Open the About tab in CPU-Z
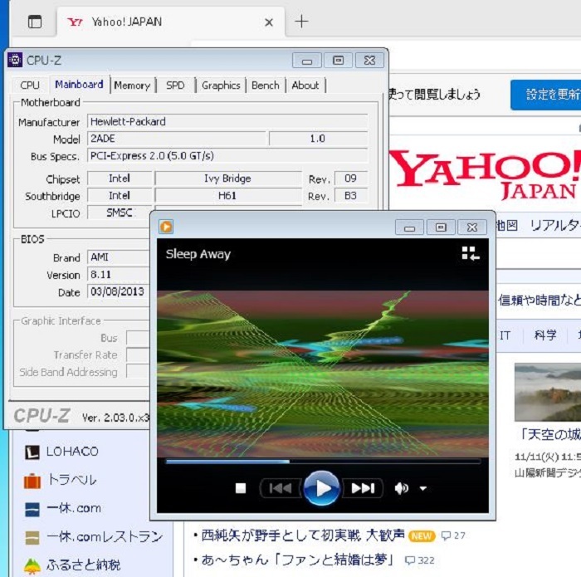 click(305, 86)
